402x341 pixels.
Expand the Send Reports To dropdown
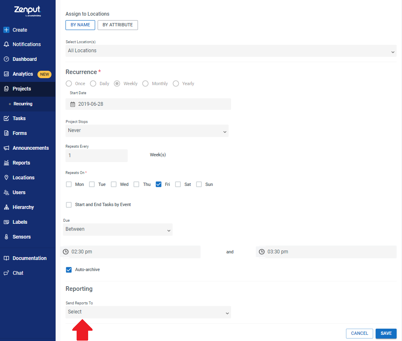coord(148,312)
